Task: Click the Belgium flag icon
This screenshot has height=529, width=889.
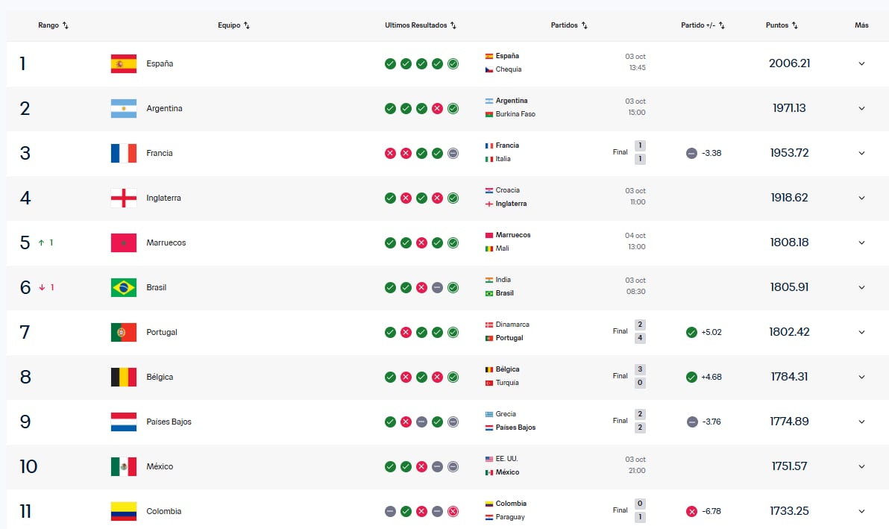Action: click(x=124, y=377)
